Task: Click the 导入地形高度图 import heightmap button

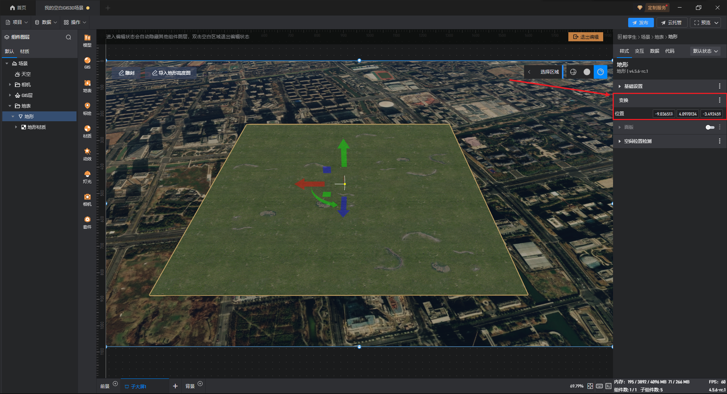Action: (171, 73)
